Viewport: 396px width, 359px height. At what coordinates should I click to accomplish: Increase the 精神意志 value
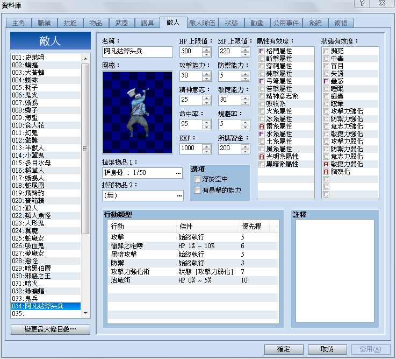click(206, 98)
